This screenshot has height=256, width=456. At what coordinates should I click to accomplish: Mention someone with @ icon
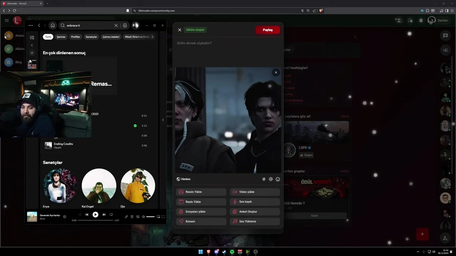271,179
